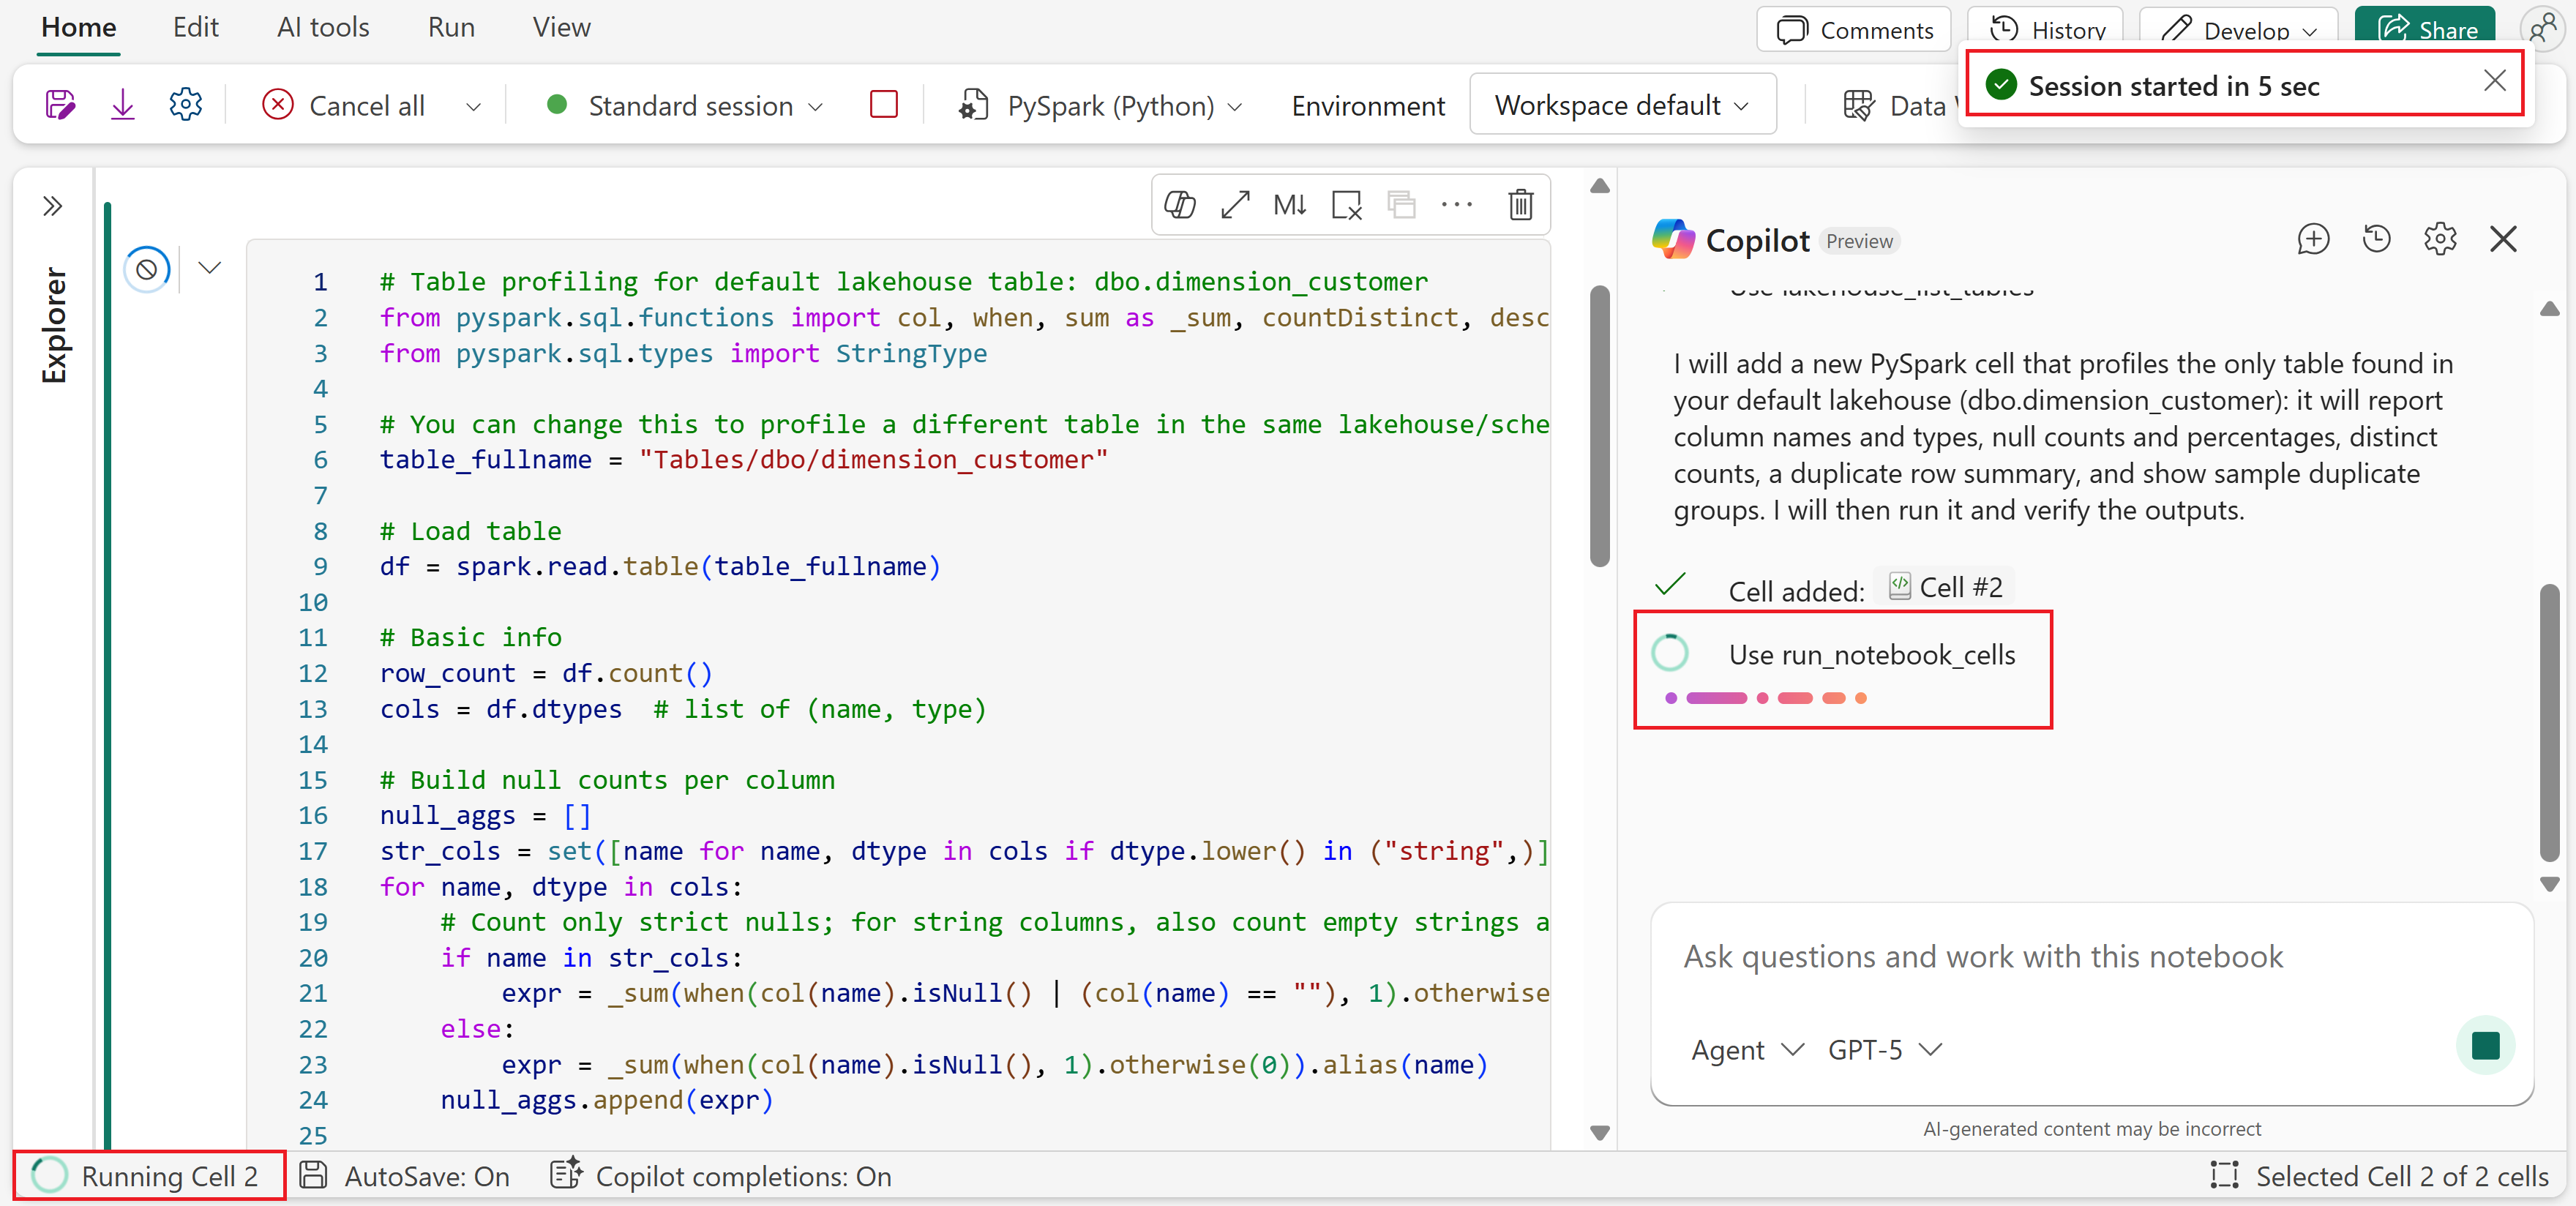Dismiss the Session started notification
The width and height of the screenshot is (2576, 1206).
pyautogui.click(x=2494, y=81)
